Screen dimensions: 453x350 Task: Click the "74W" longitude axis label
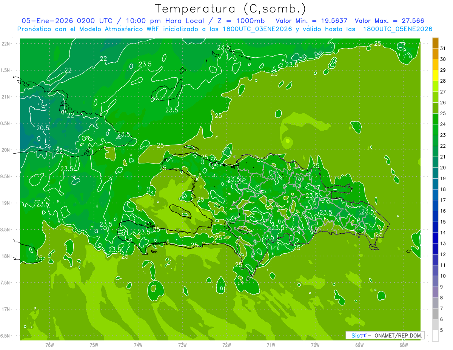tap(138, 345)
